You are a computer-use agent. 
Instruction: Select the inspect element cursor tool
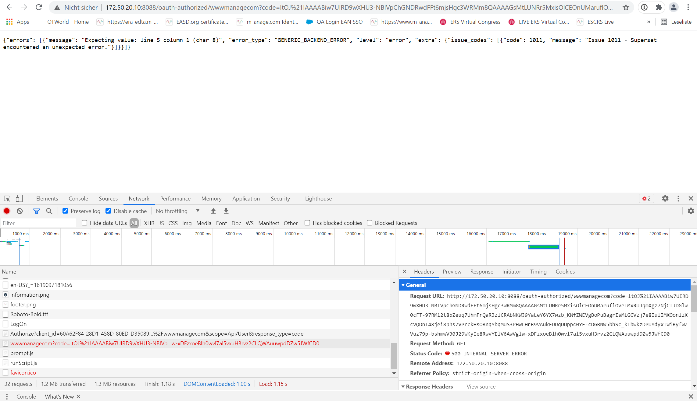[7, 198]
